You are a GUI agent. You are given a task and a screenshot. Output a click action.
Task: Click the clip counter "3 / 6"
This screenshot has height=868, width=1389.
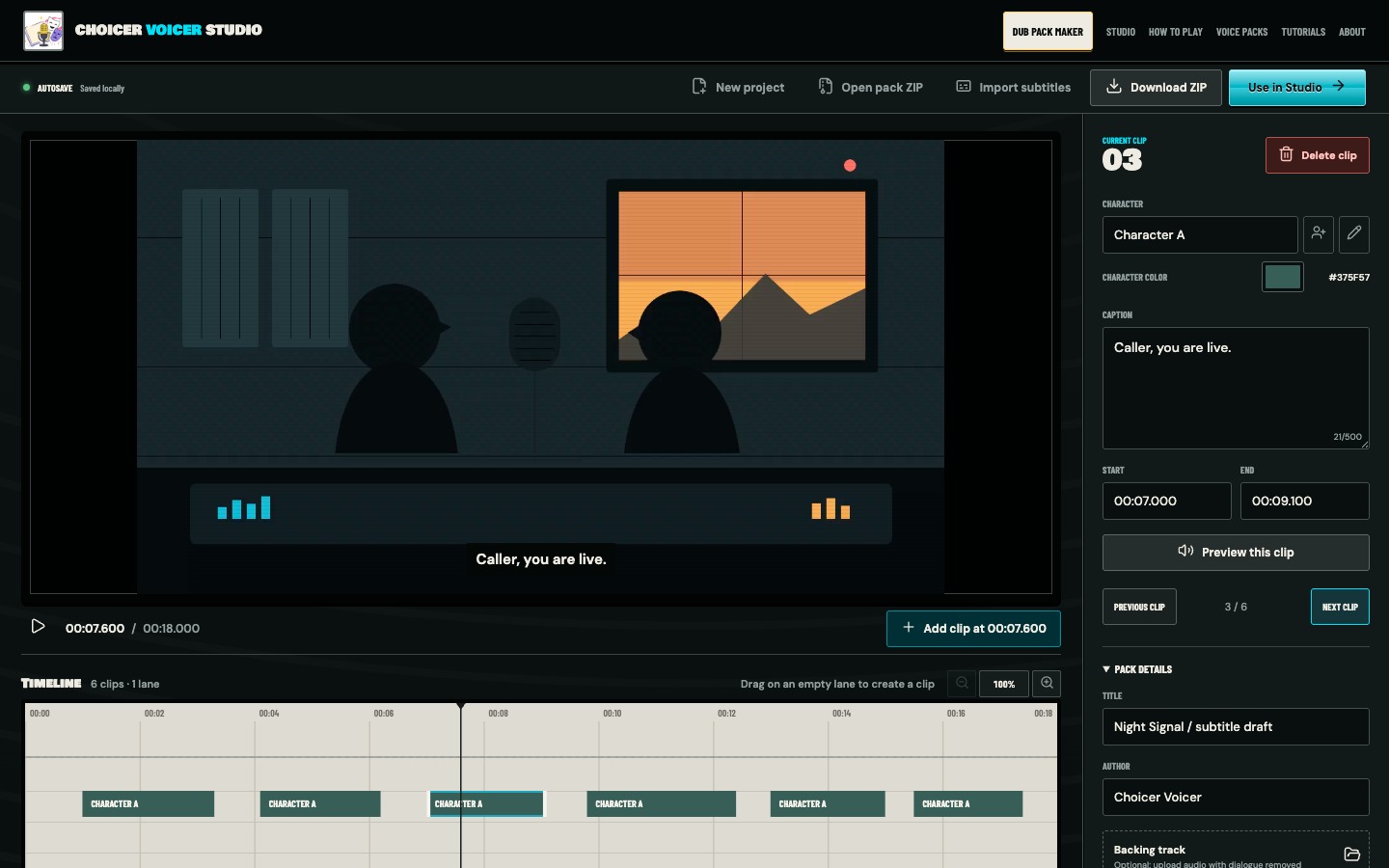[x=1236, y=607]
